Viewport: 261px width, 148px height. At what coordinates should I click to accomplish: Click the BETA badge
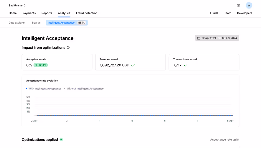point(81,23)
